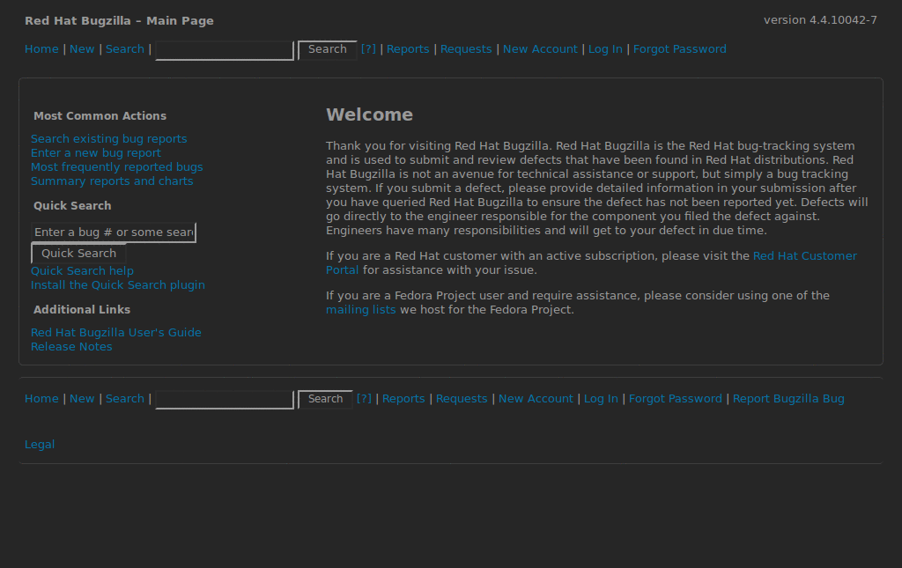Select Enter a new bug report
The image size is (902, 568).
95,153
